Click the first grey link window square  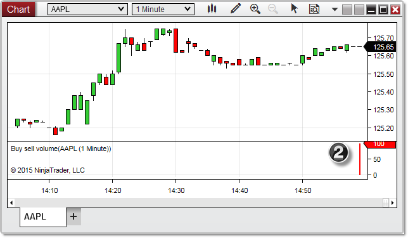click(347, 10)
